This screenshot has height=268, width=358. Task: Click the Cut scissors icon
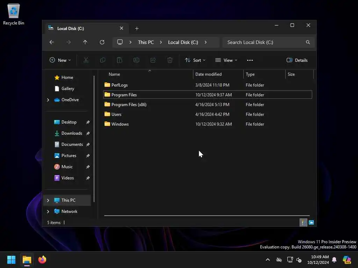coord(86,60)
